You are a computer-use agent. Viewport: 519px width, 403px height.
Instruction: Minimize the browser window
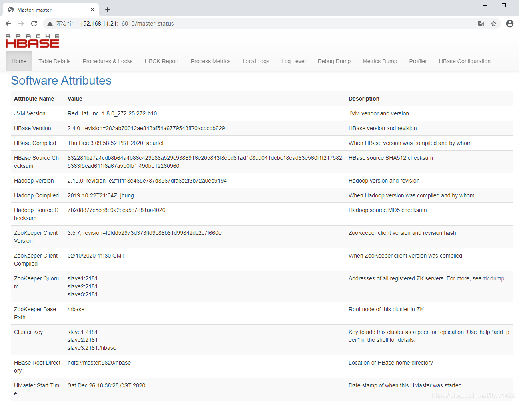(485, 5)
